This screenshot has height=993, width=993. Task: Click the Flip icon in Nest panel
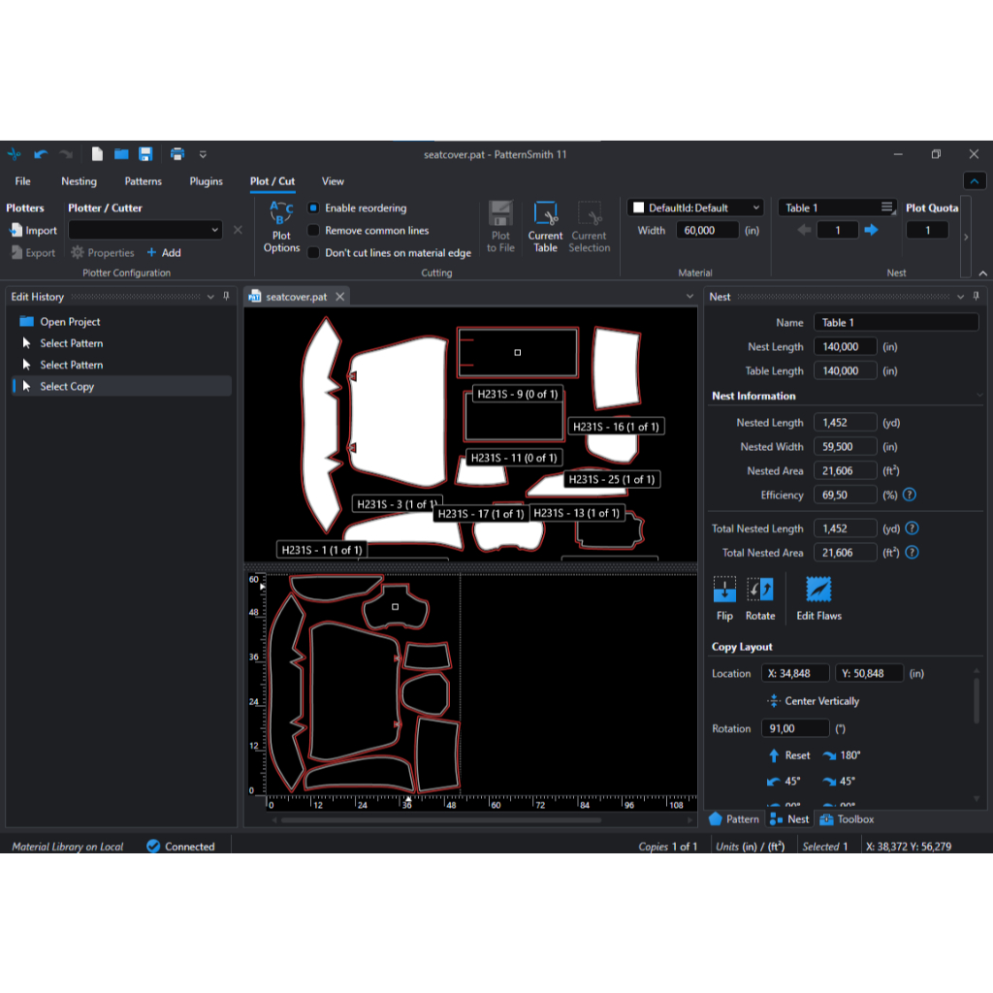(x=724, y=590)
